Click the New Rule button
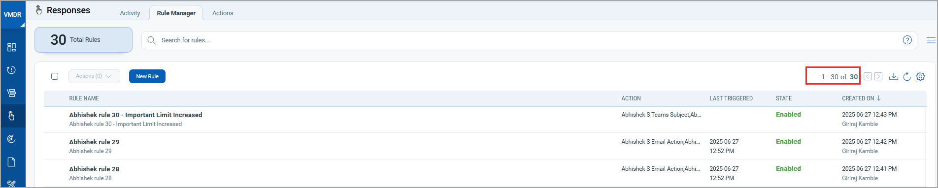 tap(147, 76)
